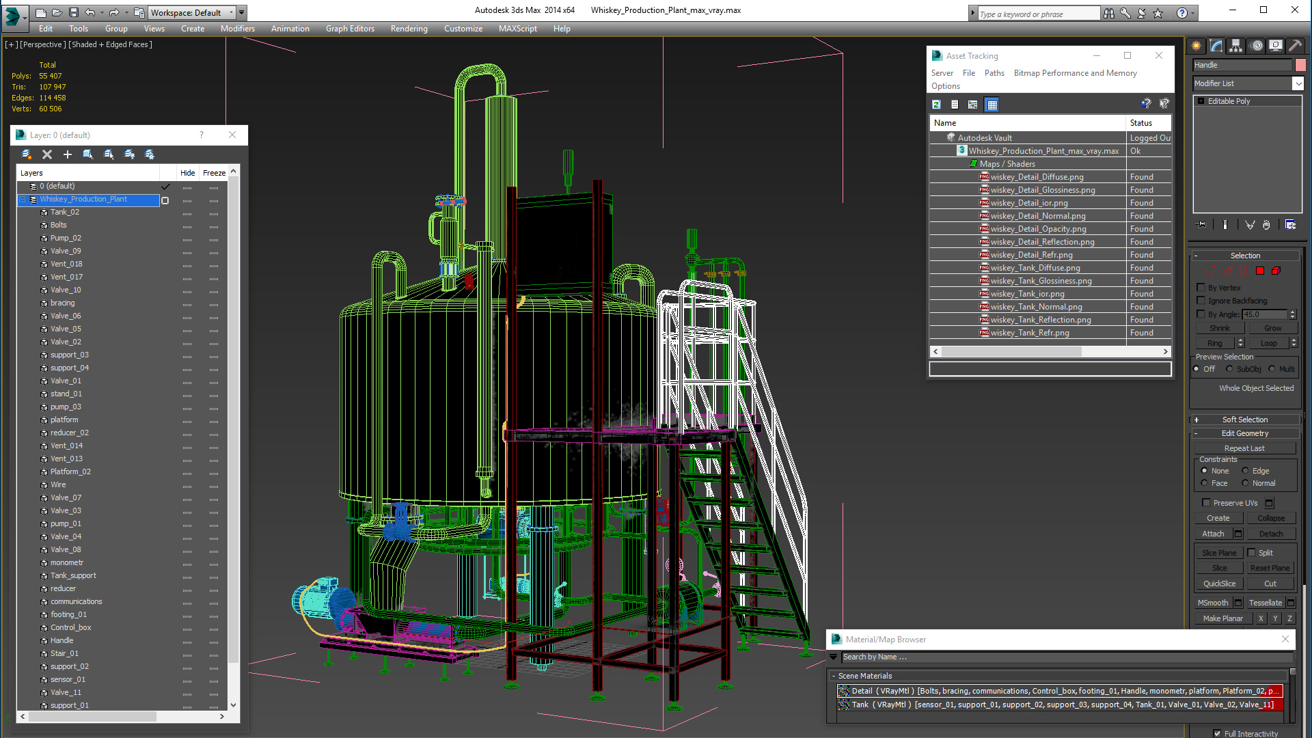Click the New Scene icon
Screen dimensions: 1312x738
pos(41,12)
